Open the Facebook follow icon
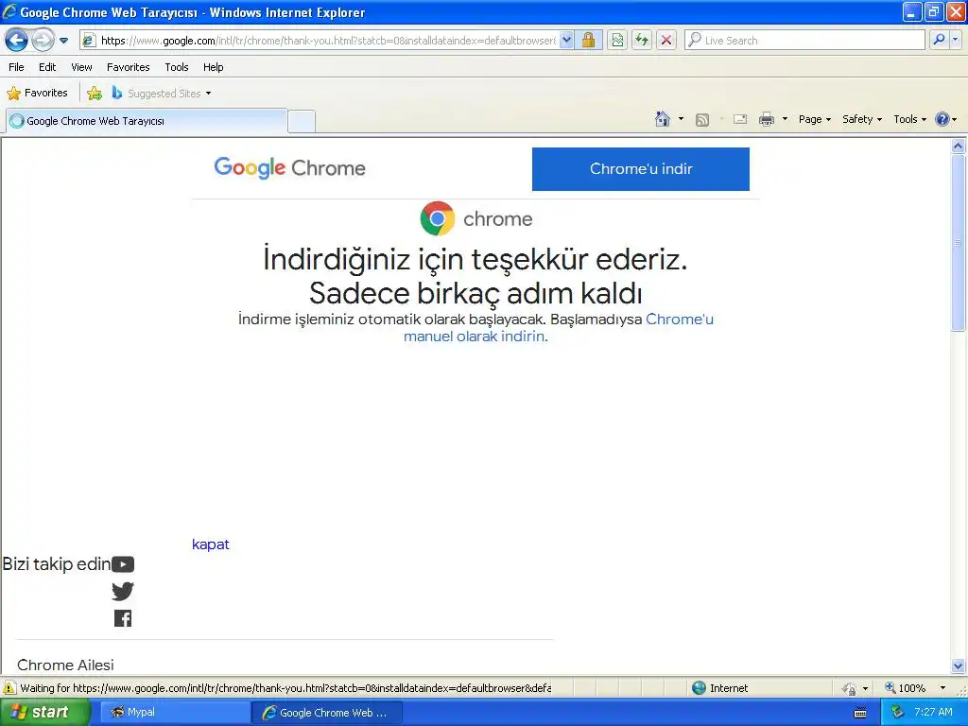The height and width of the screenshot is (726, 968). click(123, 618)
